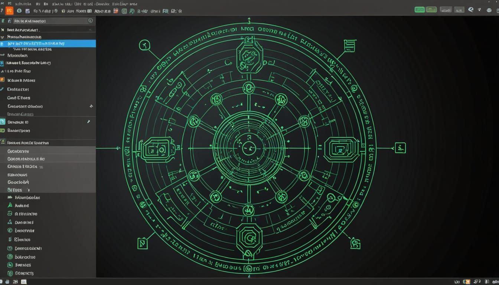Select the chip module node left of the diagram
499x285 pixels.
pyautogui.click(x=158, y=149)
